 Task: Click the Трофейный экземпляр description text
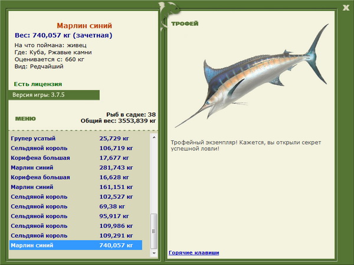tap(246, 145)
